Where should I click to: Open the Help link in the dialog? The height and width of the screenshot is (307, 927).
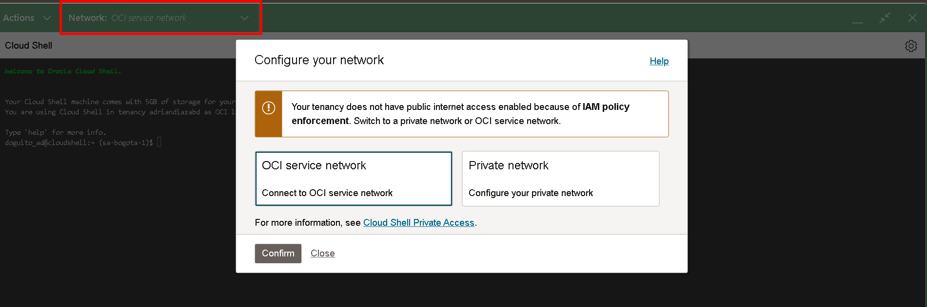659,61
